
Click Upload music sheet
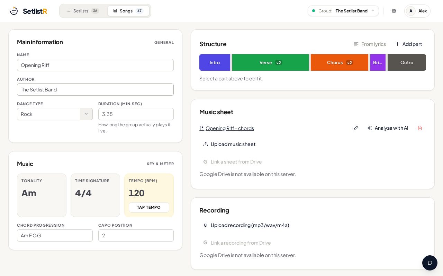tap(229, 144)
